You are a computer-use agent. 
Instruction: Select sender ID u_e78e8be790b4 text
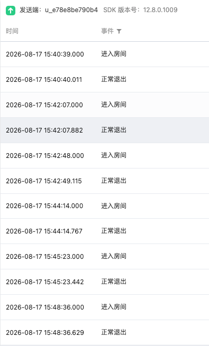tap(71, 10)
